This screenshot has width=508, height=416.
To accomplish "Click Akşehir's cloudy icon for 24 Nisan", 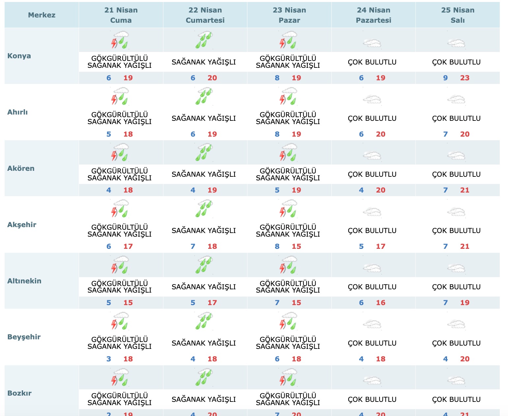I will 372,212.
